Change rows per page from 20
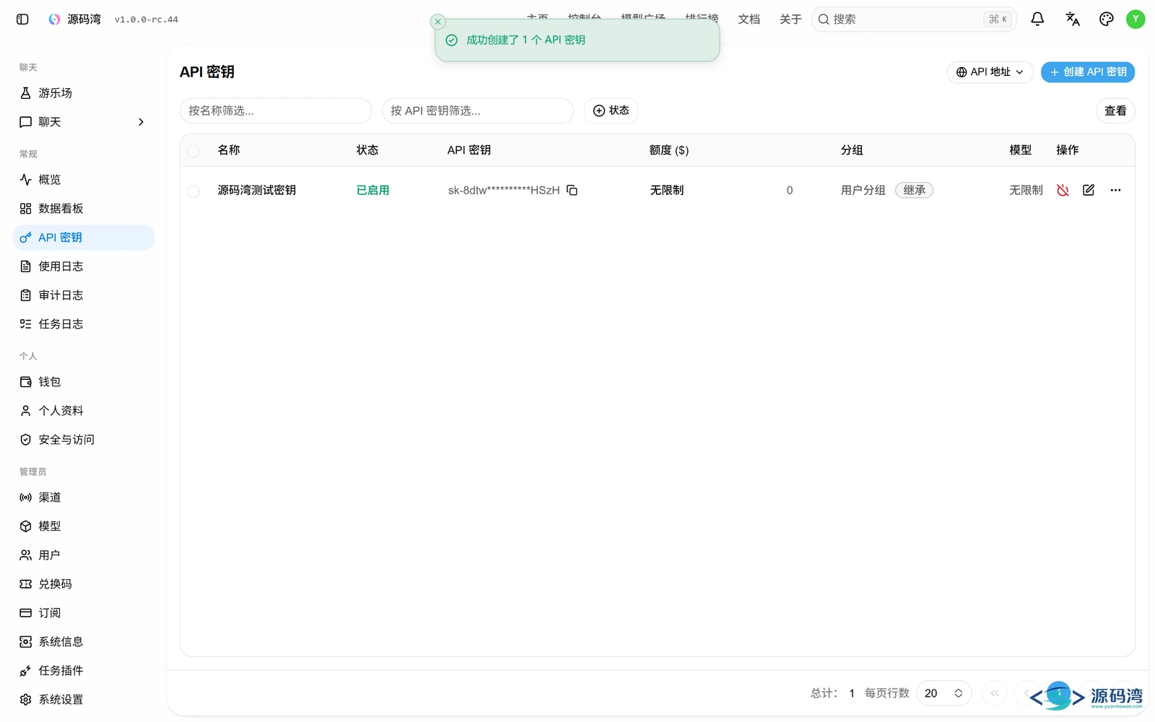 point(943,693)
